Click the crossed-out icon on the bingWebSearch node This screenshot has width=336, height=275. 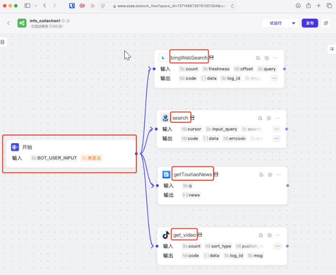(258, 58)
